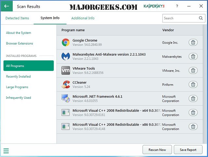This screenshot has width=208, height=157.
Task: Click the VMware, Inc. vendor text
Action: click(171, 71)
